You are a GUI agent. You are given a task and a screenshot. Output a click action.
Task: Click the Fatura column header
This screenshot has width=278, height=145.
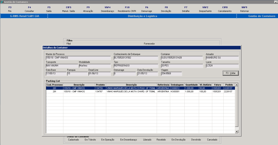pos(217,85)
